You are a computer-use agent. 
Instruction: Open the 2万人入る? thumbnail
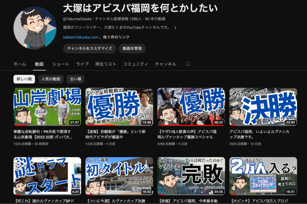coord(263,176)
